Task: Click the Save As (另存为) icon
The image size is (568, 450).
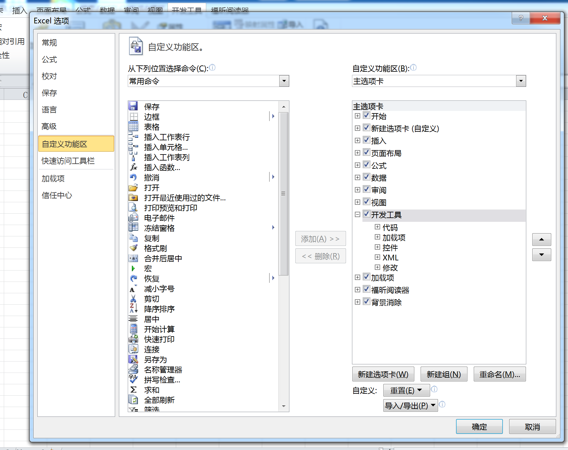Action: click(133, 359)
